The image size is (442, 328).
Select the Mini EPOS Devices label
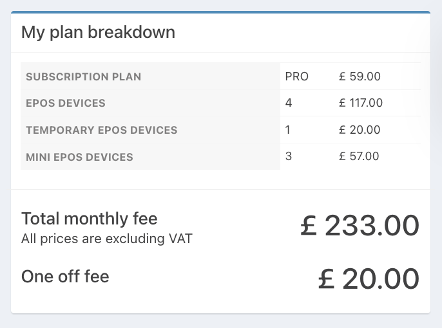[x=79, y=157]
